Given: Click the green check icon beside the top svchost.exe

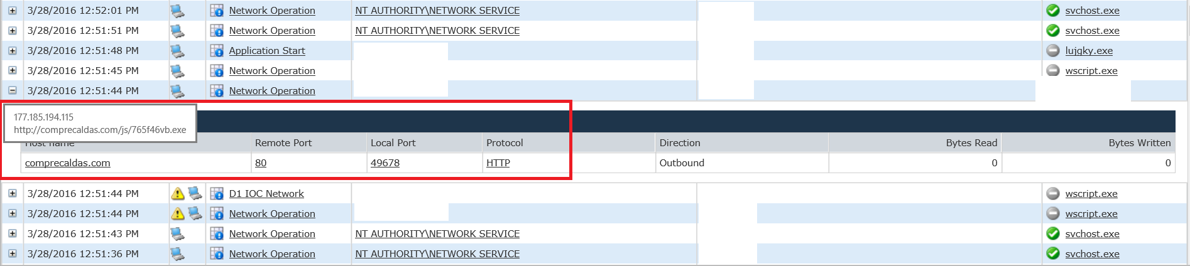Looking at the screenshot, I should (x=1053, y=11).
